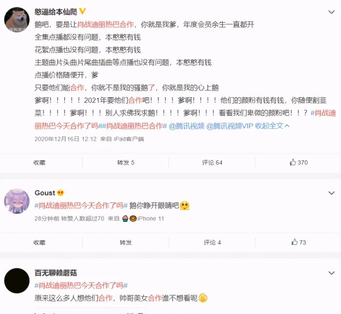Open 评论 64 on the first post
Image resolution: width=341 pixels, height=314 pixels.
[x=212, y=163]
